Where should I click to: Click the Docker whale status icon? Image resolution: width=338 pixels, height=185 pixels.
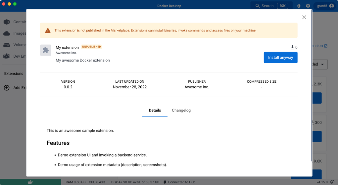click(30, 182)
